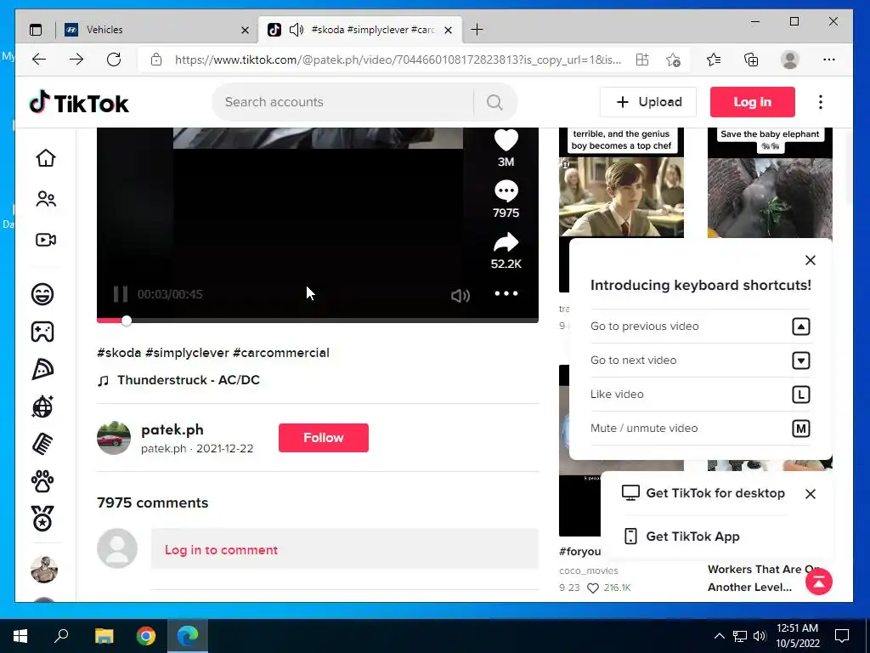Image resolution: width=870 pixels, height=653 pixels.
Task: Open the TikTok header three-dot menu
Action: click(x=821, y=102)
